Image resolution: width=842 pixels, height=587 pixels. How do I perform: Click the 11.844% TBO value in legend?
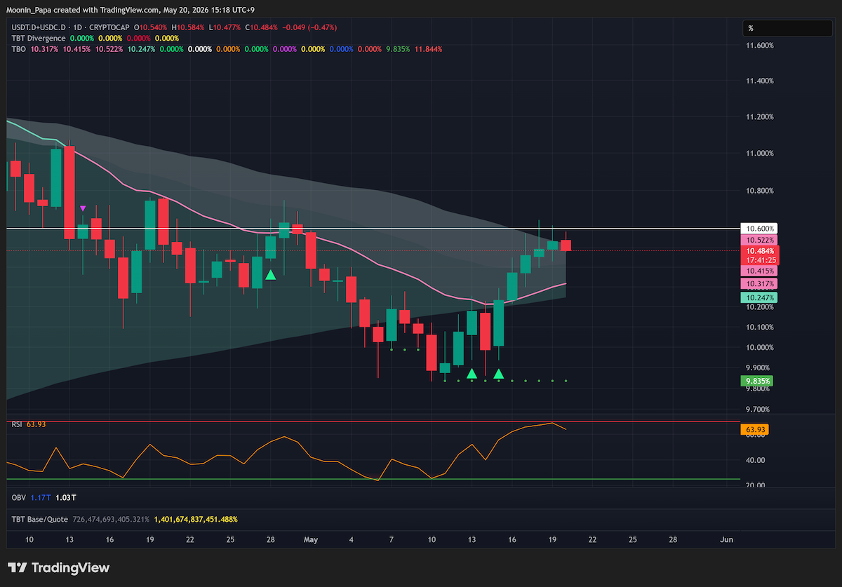click(x=429, y=48)
